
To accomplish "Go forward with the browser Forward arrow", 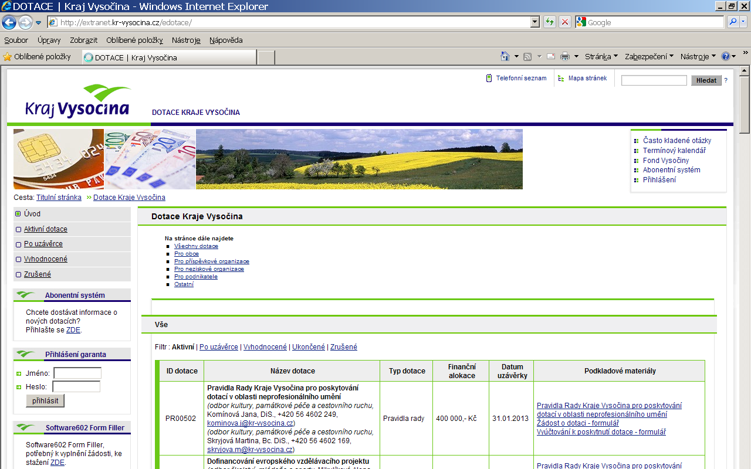I will coord(25,22).
